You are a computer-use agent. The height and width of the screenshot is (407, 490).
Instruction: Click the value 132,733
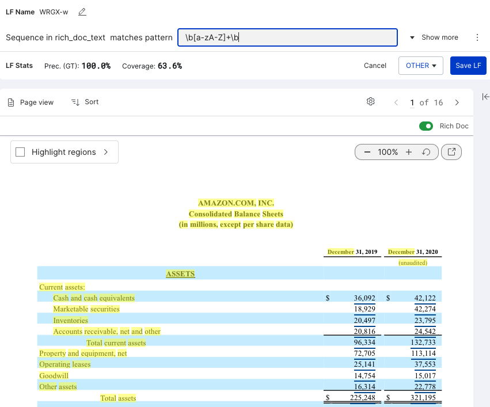pyautogui.click(x=423, y=343)
